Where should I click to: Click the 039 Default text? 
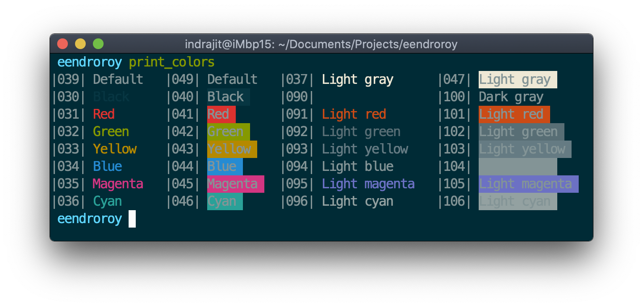coord(118,79)
